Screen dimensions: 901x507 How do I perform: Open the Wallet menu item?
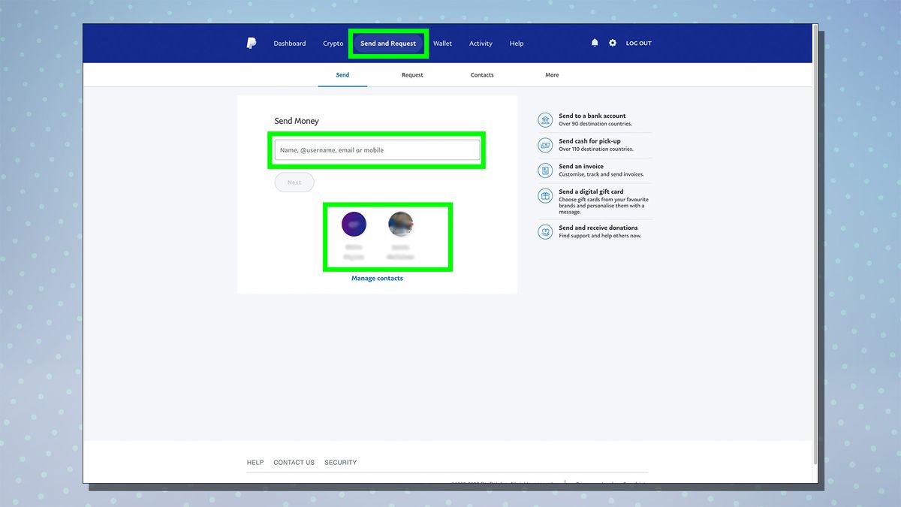click(442, 43)
